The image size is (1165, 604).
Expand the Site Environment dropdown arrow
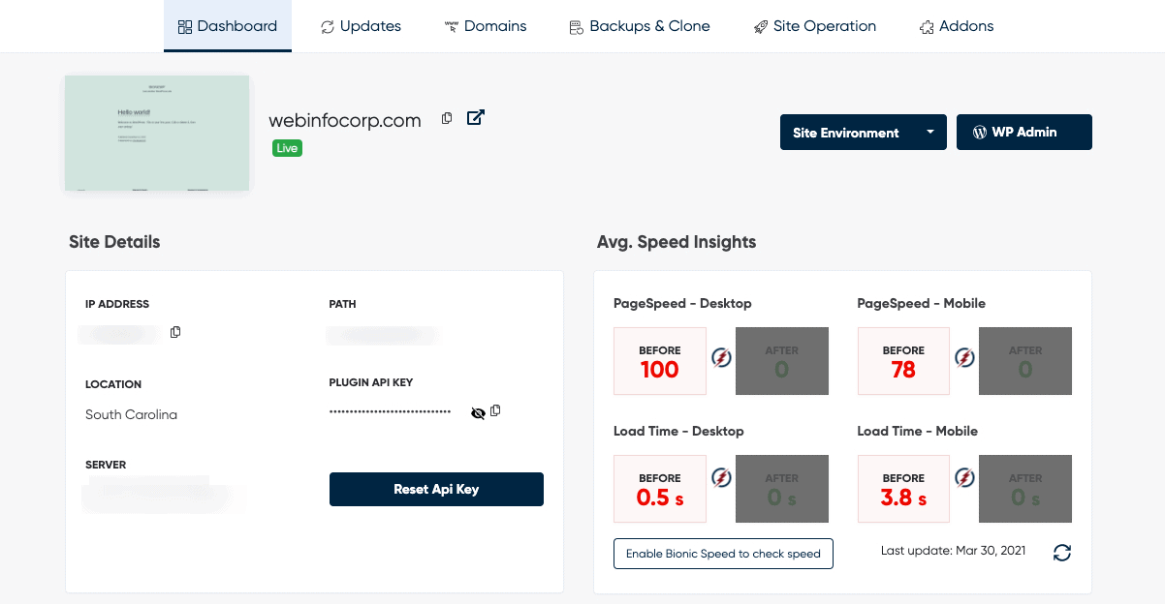pyautogui.click(x=930, y=132)
